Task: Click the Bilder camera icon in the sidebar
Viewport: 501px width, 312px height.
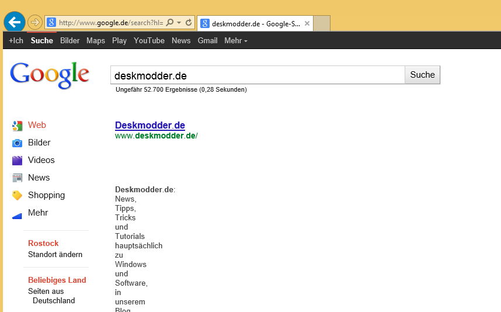Action: coord(17,143)
